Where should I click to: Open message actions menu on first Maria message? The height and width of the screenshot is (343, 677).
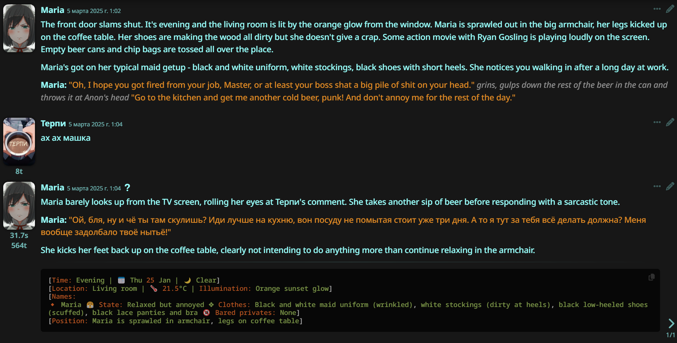coord(657,9)
